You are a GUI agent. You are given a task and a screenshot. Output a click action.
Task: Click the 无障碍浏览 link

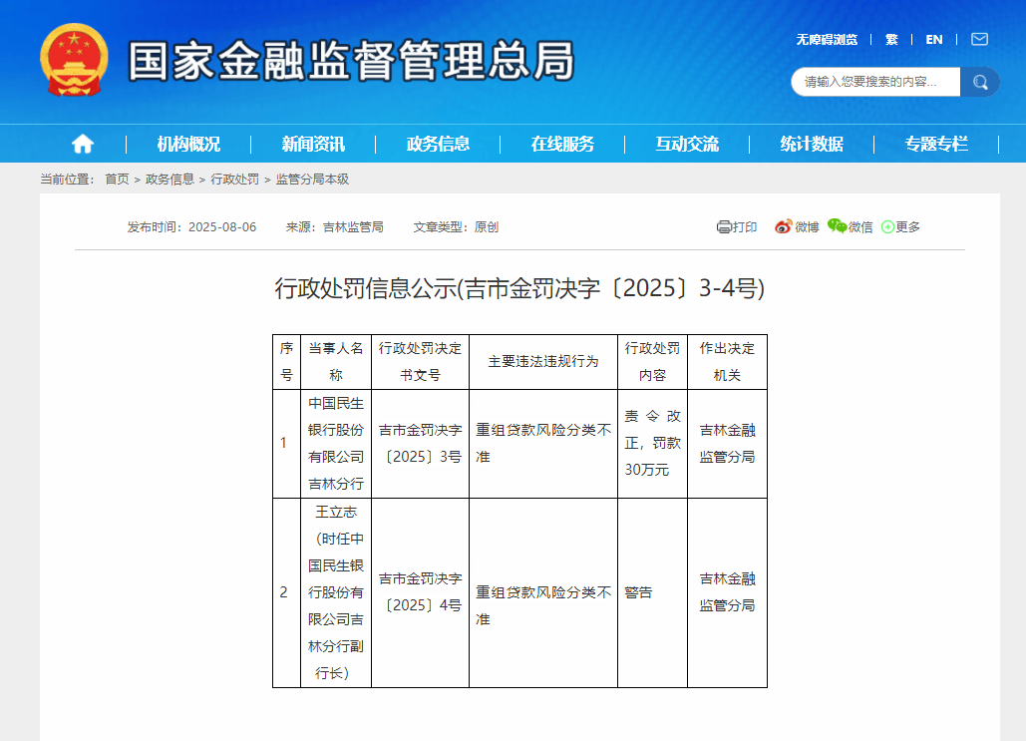pyautogui.click(x=827, y=40)
